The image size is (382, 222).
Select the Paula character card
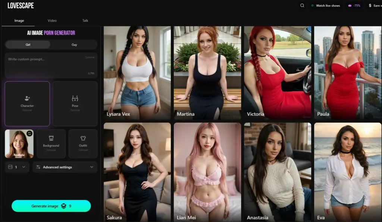tap(348, 73)
